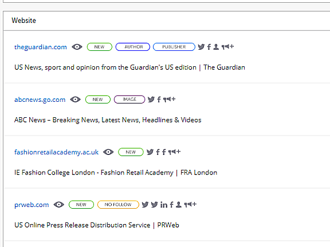This screenshot has height=247, width=330.
Task: Select the Guardian US edition title text
Action: (x=129, y=67)
